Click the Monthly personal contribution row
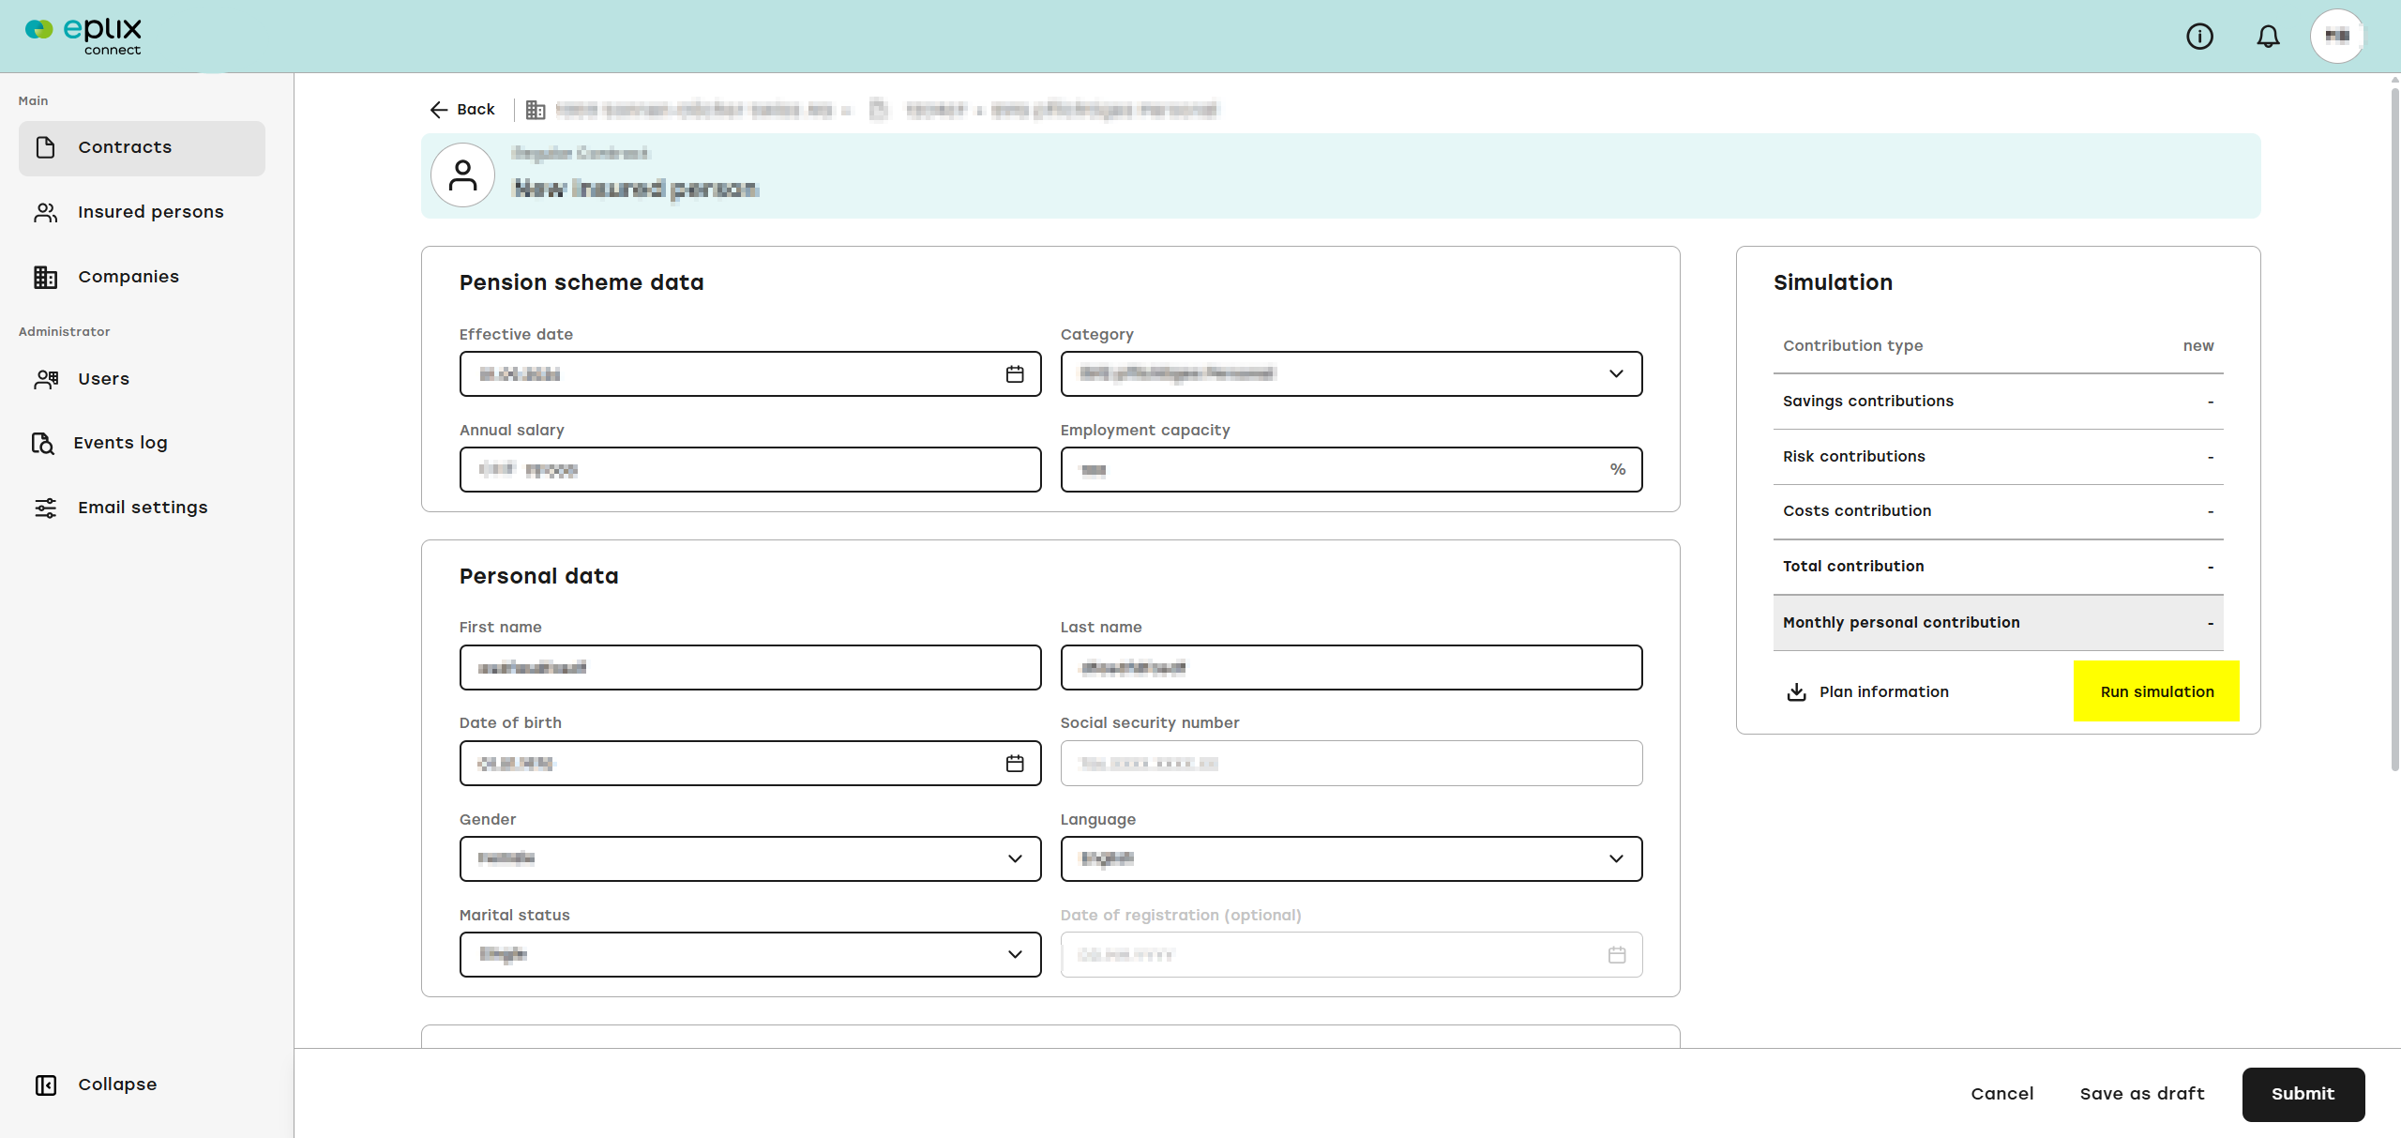This screenshot has height=1138, width=2401. coord(1998,623)
